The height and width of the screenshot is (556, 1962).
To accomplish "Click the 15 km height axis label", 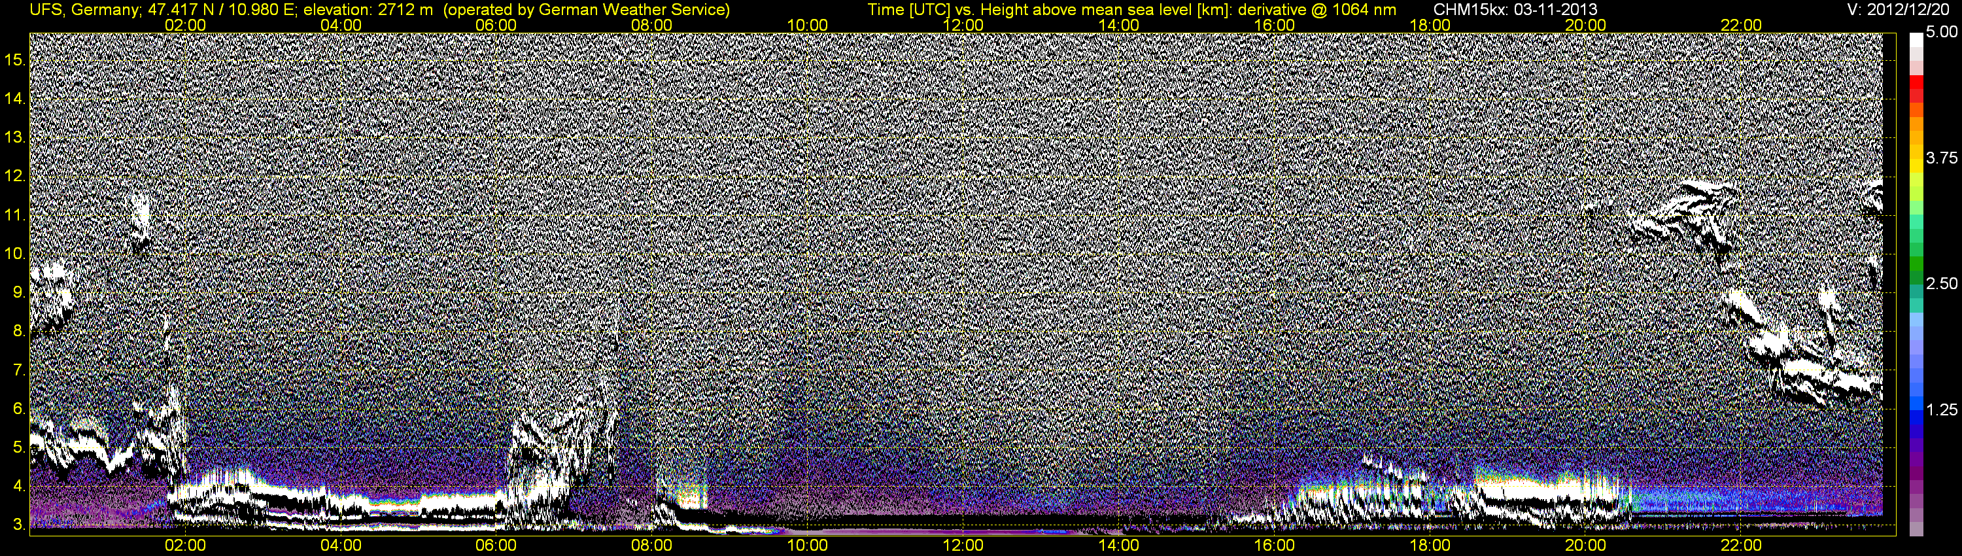I will (14, 59).
